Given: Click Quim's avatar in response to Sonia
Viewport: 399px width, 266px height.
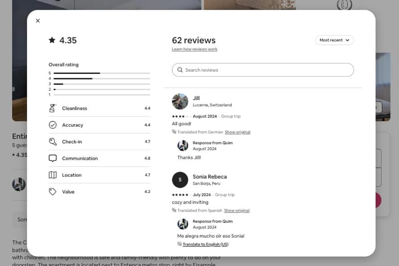Looking at the screenshot, I should click(183, 224).
